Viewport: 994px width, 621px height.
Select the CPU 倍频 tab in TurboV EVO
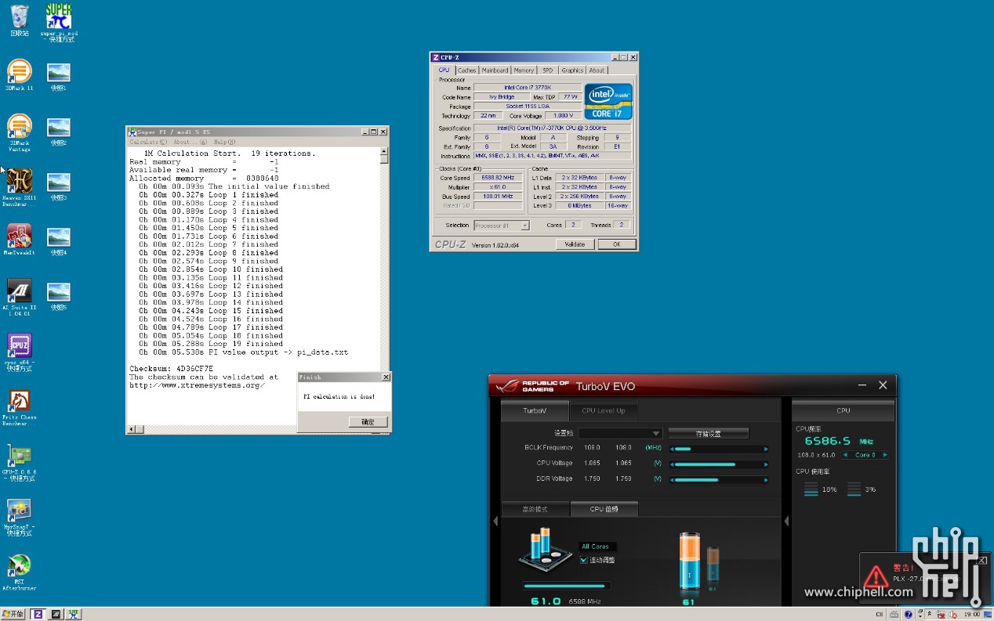coord(604,509)
